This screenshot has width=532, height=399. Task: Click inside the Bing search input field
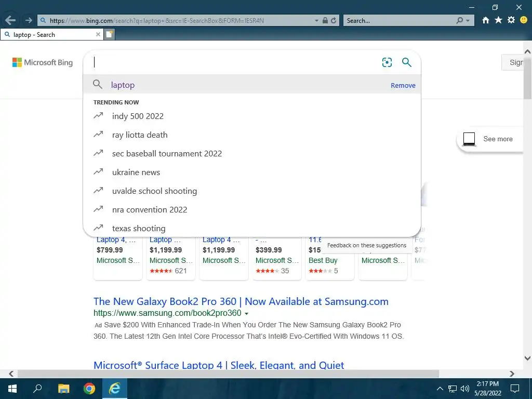coord(234,62)
